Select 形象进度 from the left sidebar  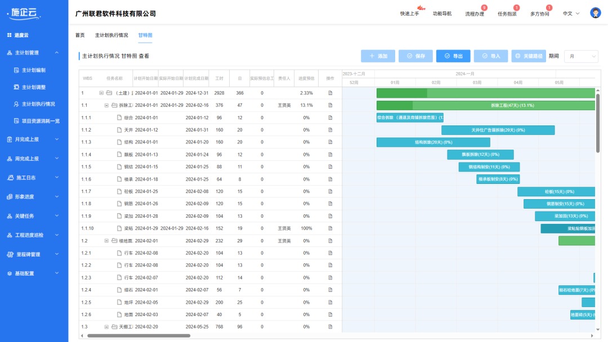point(25,197)
